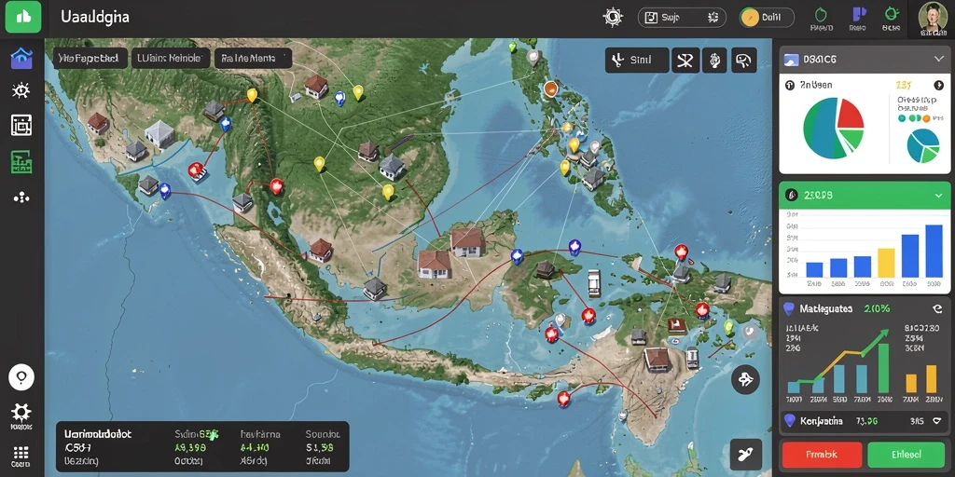Click the purple flag icon in top bar
The width and height of the screenshot is (955, 477).
click(858, 13)
